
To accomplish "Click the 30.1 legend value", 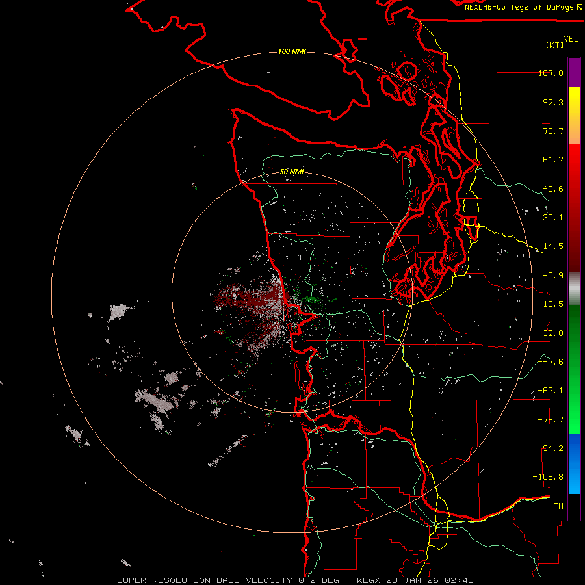I will 553,218.
